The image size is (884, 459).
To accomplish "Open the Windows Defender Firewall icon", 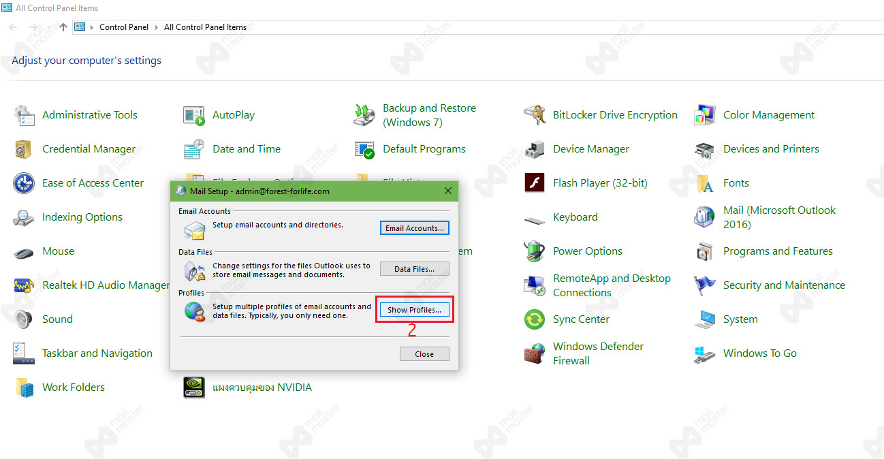I will point(535,353).
